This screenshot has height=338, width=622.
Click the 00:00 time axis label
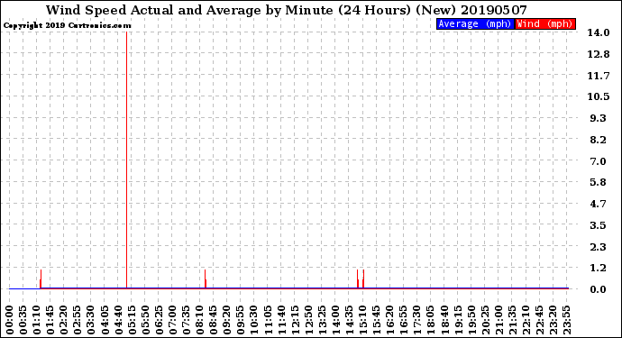[10, 320]
